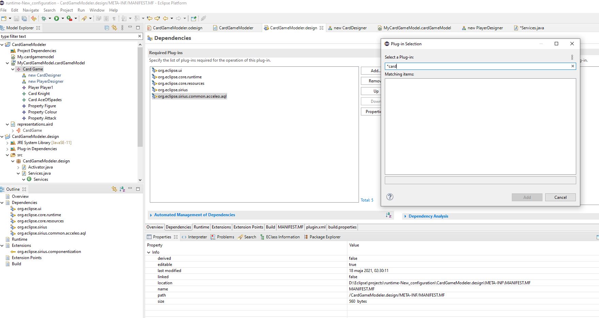This screenshot has width=599, height=318.
Task: Clear the plug-in filter text
Action: click(x=572, y=66)
